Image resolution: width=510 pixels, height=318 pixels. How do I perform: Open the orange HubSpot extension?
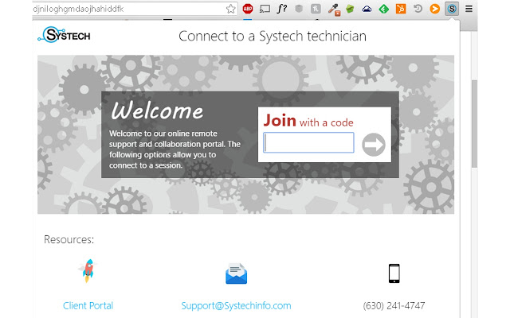coord(401,9)
